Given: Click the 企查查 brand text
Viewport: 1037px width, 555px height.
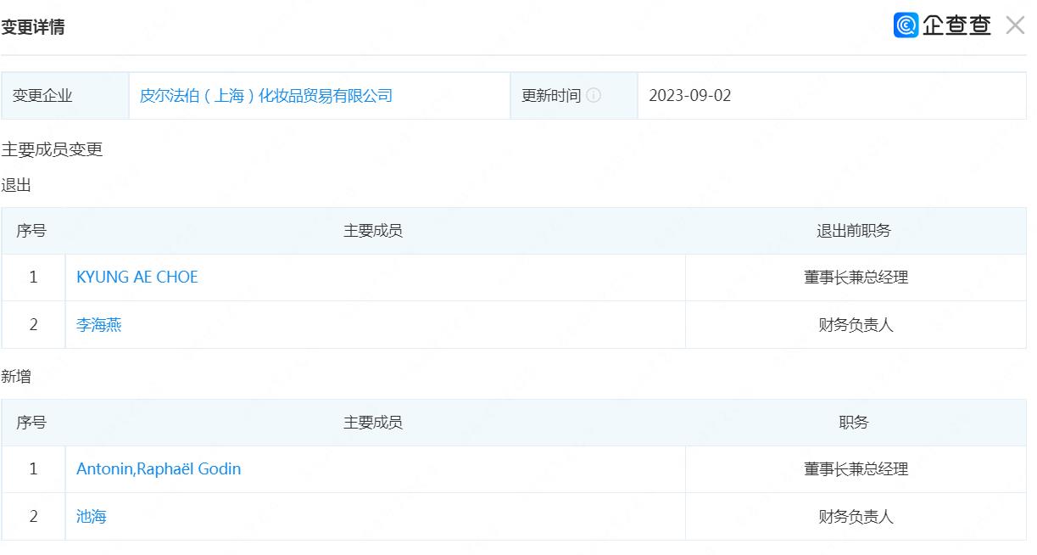Looking at the screenshot, I should 956,25.
